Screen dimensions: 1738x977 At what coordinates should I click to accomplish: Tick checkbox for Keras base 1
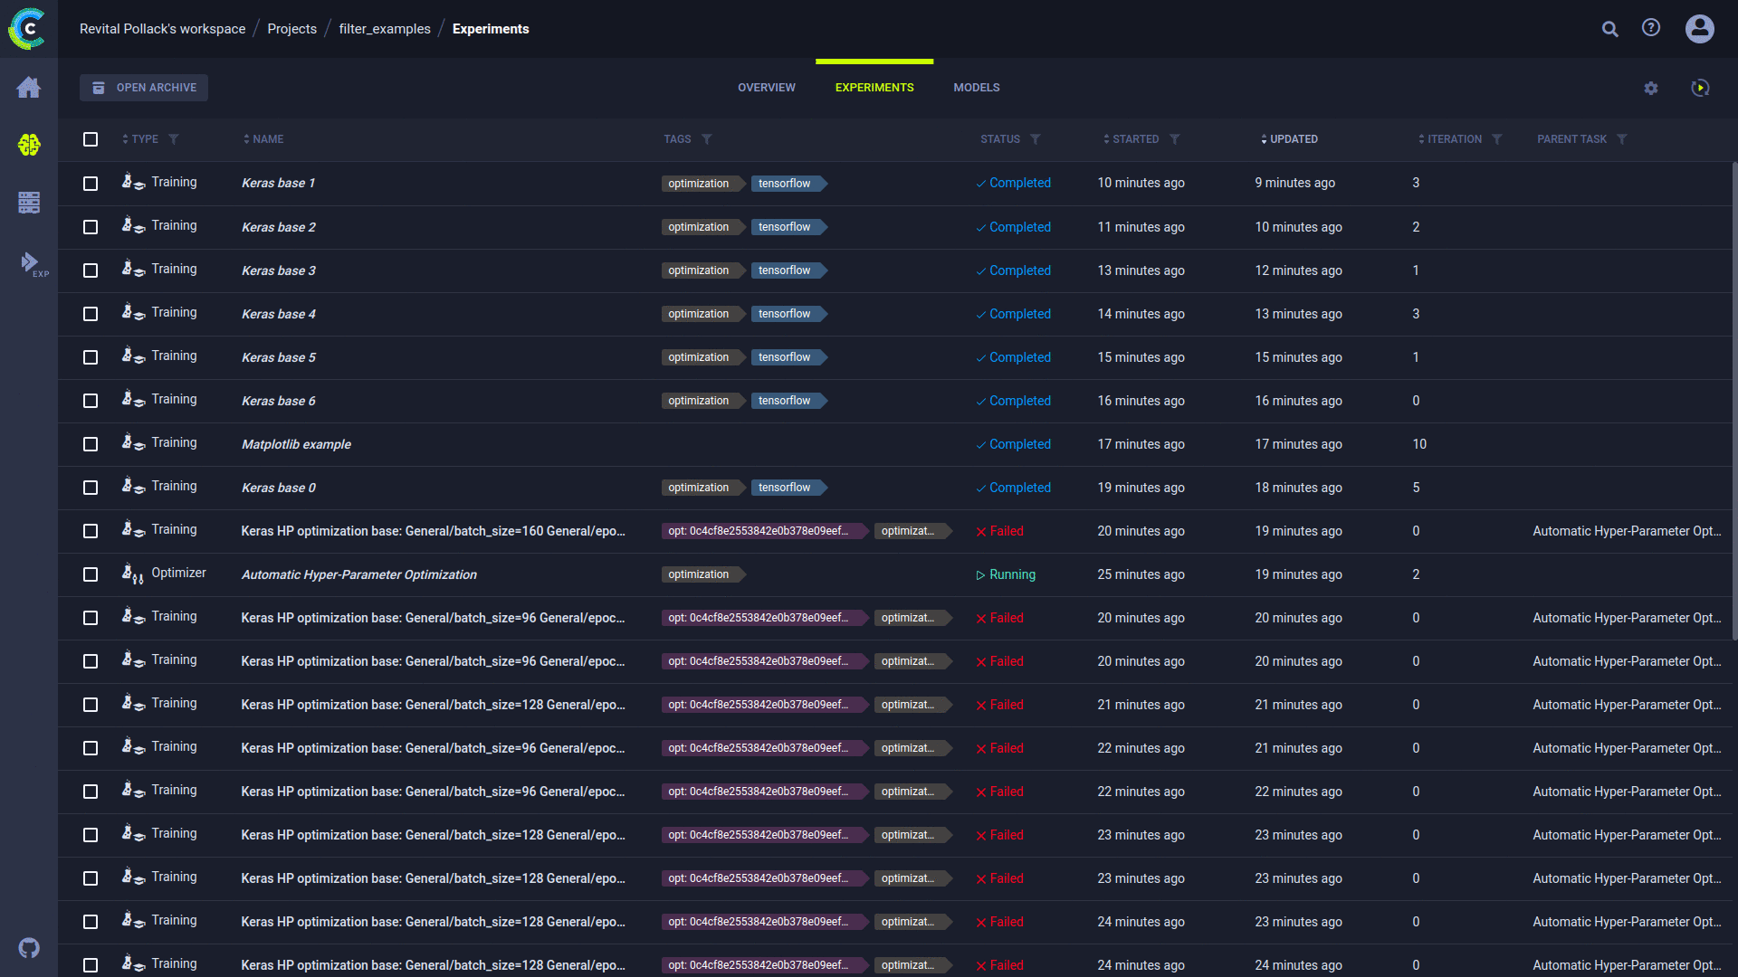pyautogui.click(x=91, y=184)
